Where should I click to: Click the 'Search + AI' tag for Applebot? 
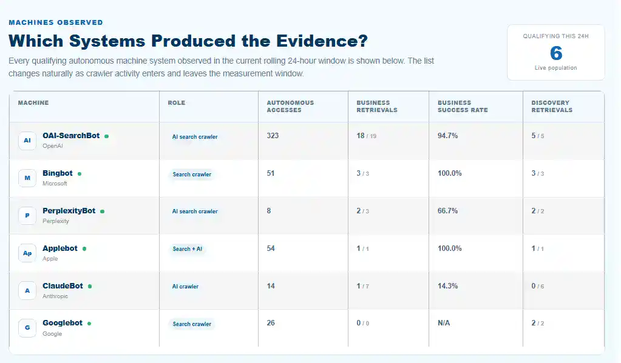[x=188, y=249]
